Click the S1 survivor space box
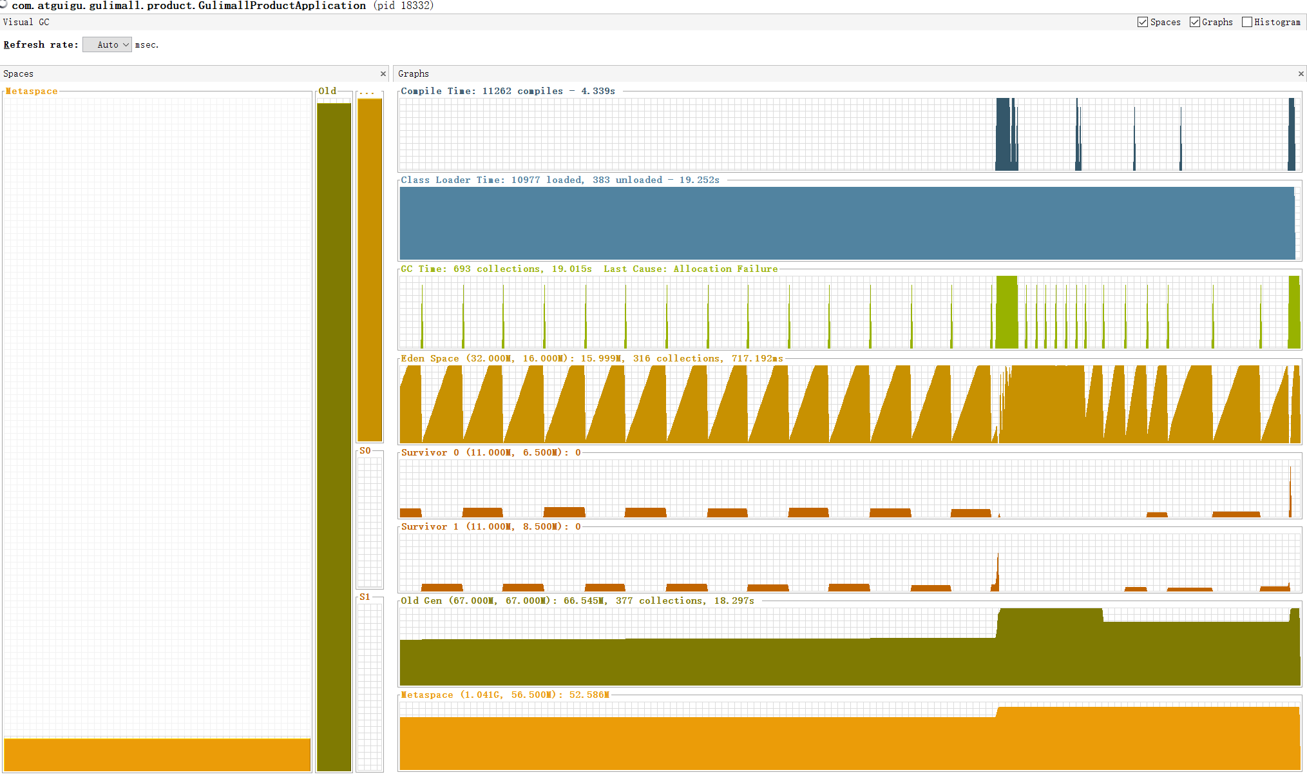The height and width of the screenshot is (779, 1307). [x=370, y=686]
